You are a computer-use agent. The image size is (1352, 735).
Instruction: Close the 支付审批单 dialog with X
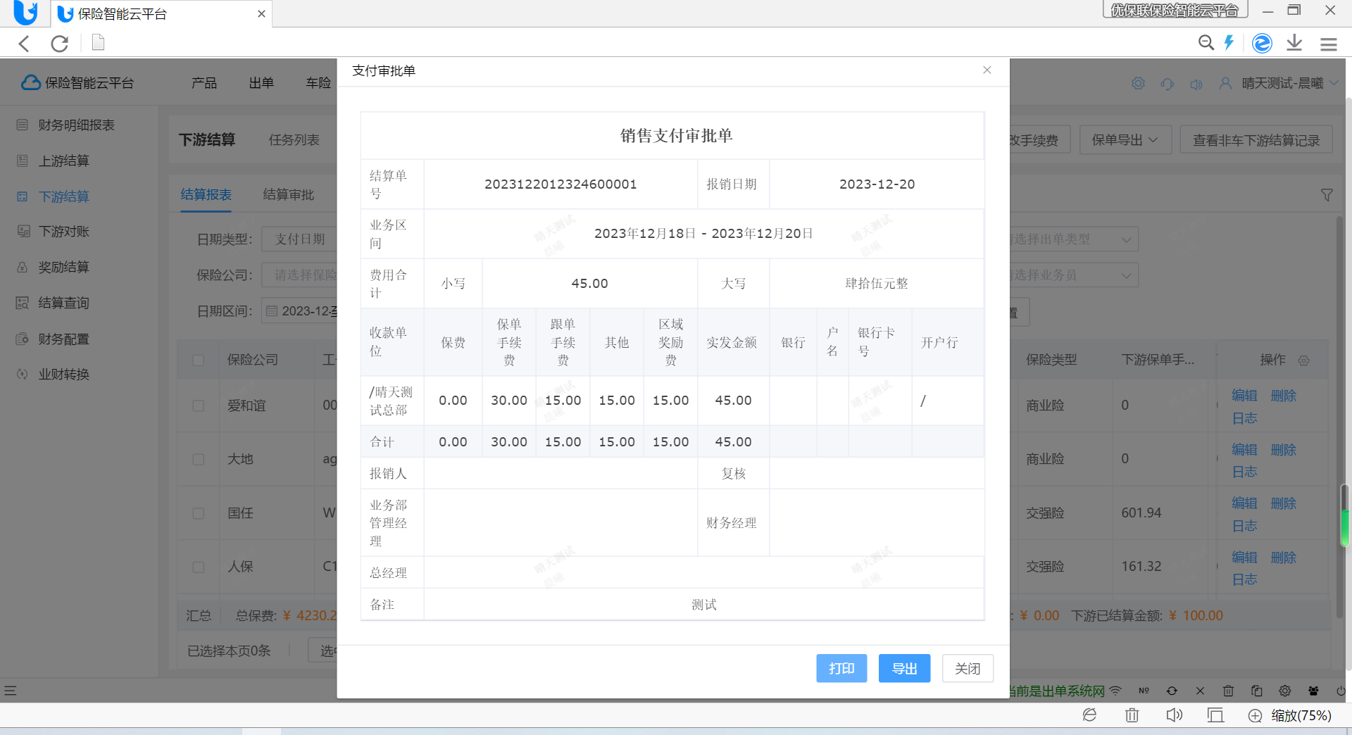click(x=987, y=70)
